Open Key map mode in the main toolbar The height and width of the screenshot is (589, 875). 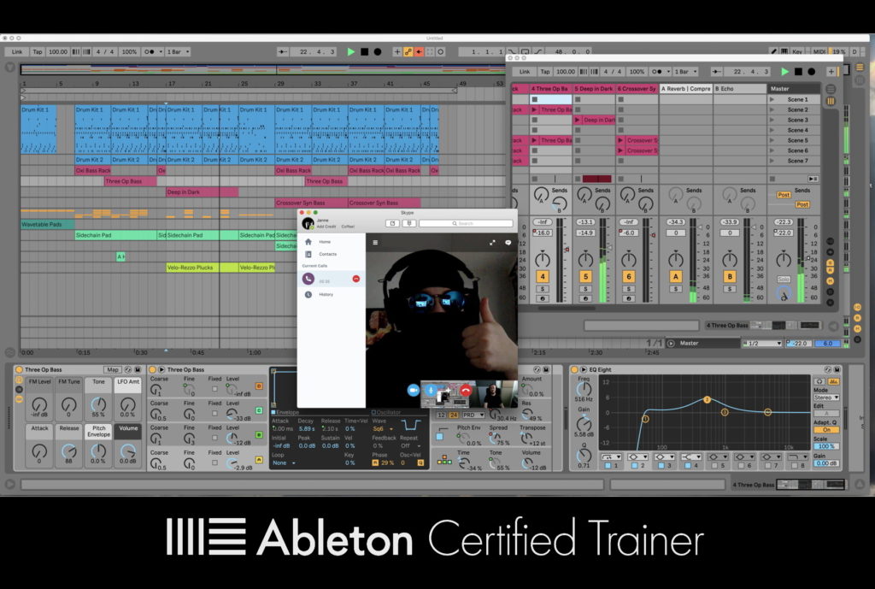(x=797, y=52)
